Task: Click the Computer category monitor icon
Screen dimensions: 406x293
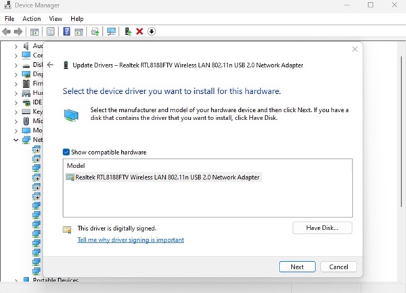Action: pyautogui.click(x=26, y=55)
